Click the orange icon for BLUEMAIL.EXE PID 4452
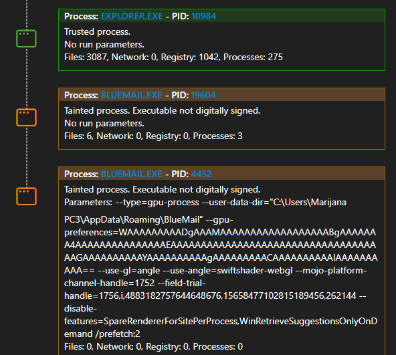The image size is (396, 355). pos(26,196)
